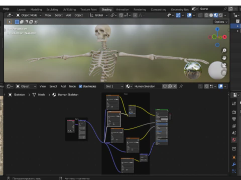The width and height of the screenshot is (241, 180).
Task: Click the pin icon beside Human Skeleton material
Action: 181,86
